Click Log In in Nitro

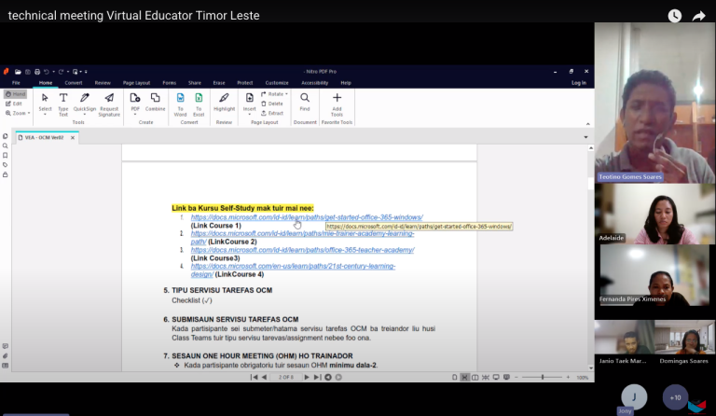click(579, 83)
